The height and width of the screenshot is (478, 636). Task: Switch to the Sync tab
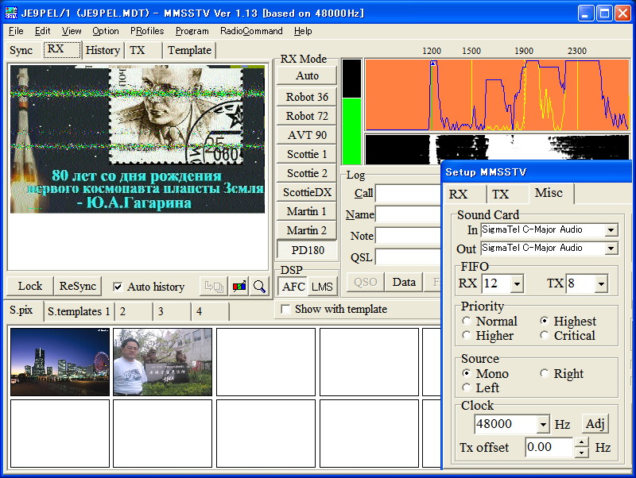pos(21,50)
